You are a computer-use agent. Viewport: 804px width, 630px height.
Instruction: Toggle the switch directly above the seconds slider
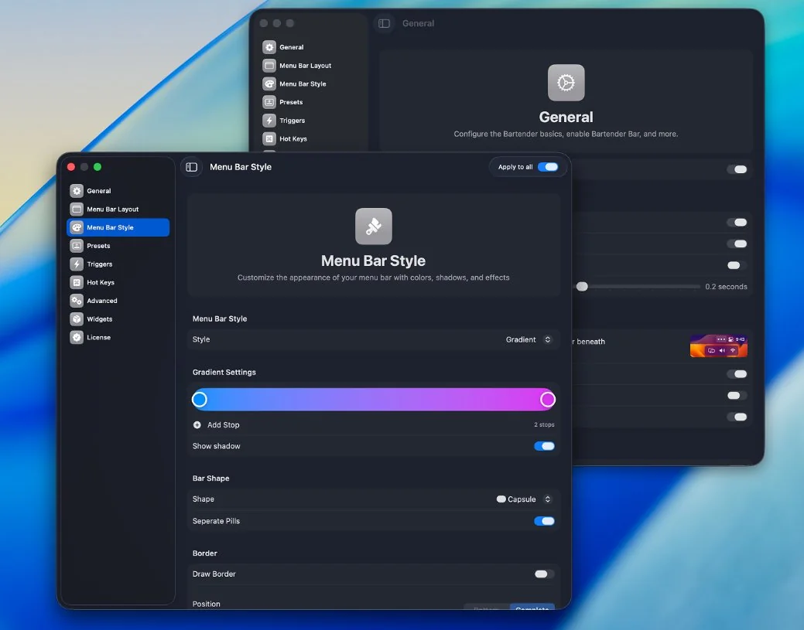(737, 265)
